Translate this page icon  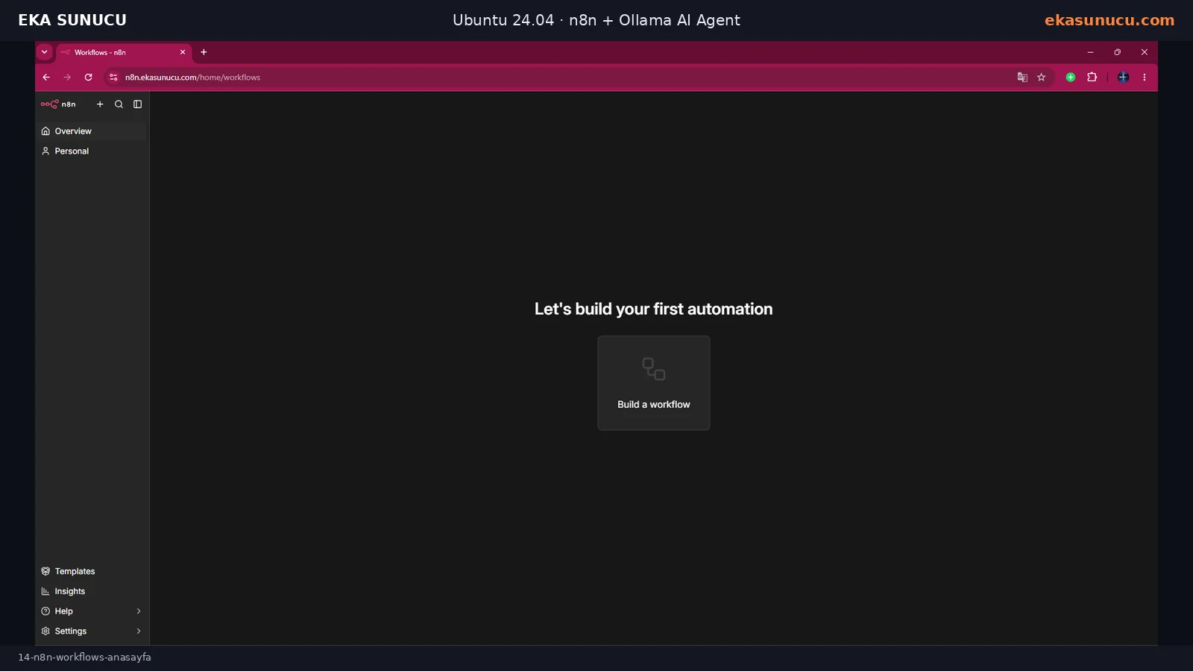[x=1022, y=78]
